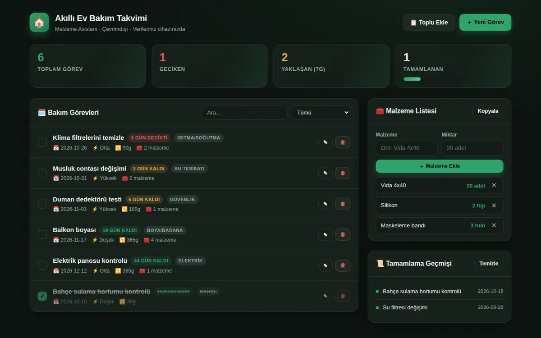541x338 pixels.
Task: Mark Klima filtrelerini temizle as completed
Action: (42, 142)
